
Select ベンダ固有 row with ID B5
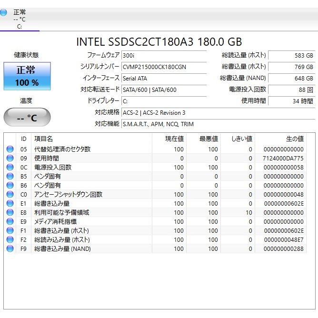coord(155,176)
